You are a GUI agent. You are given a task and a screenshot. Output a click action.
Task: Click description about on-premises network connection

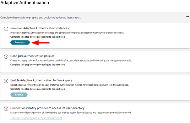click(x=67, y=33)
